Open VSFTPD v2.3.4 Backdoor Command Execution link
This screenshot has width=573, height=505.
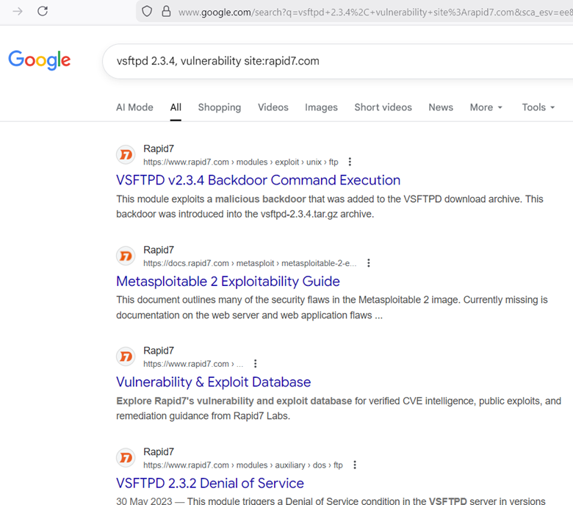pyautogui.click(x=258, y=180)
